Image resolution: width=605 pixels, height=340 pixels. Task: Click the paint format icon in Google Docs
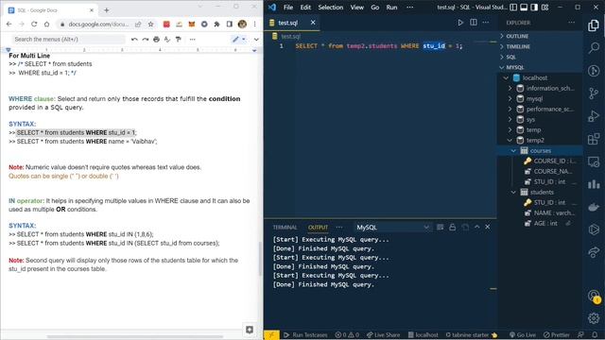(x=179, y=40)
